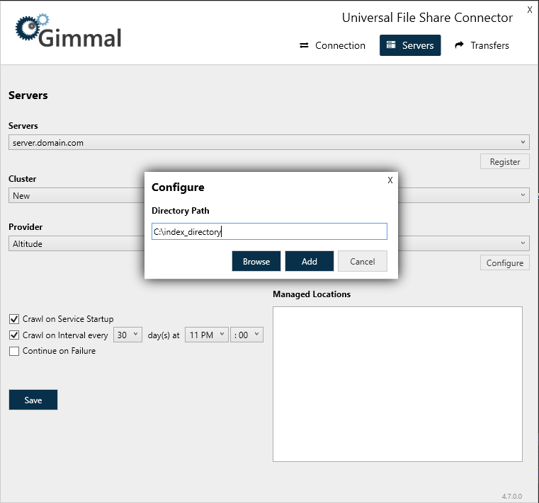Click the Register button
Viewport: 539px width, 503px height.
[x=504, y=162]
